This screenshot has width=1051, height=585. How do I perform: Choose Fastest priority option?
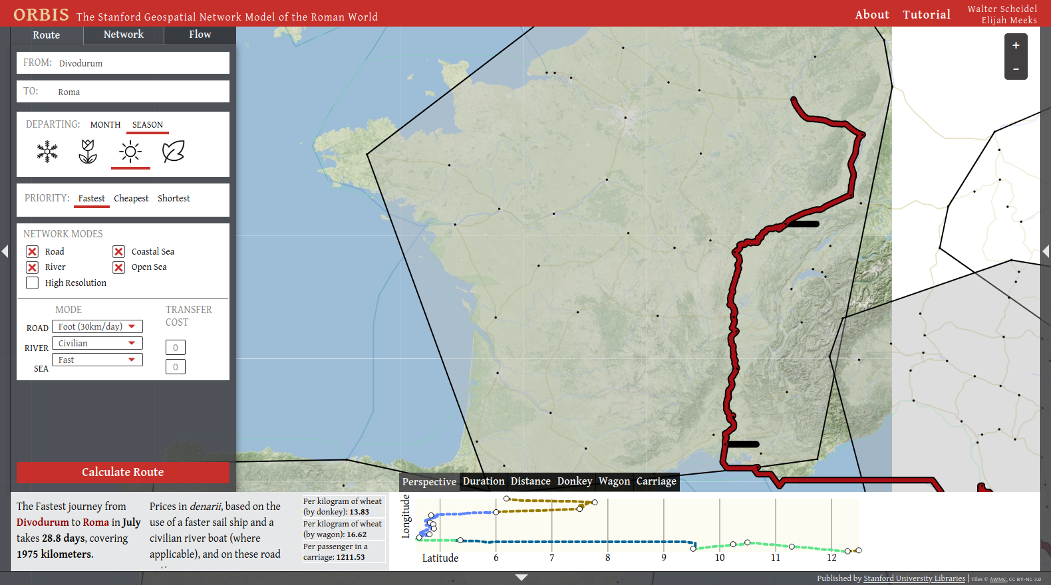point(91,198)
